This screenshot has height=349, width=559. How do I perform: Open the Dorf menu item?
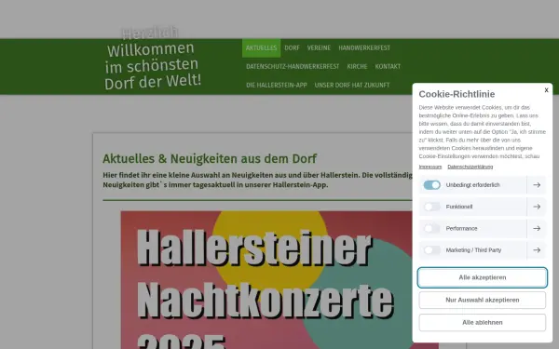[292, 47]
